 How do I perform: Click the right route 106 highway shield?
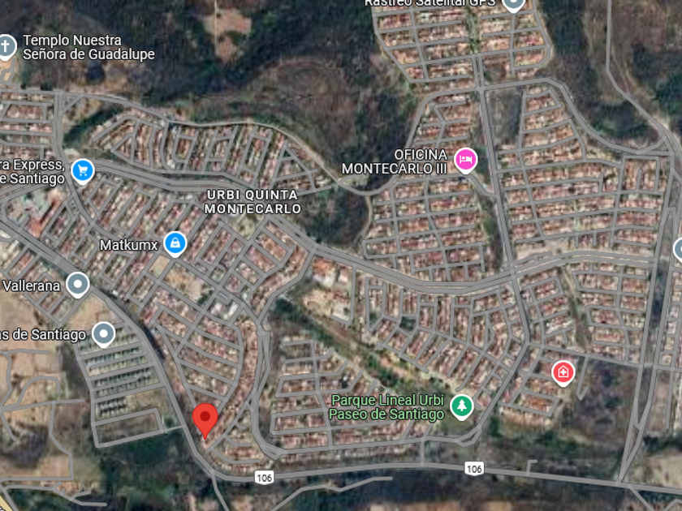(x=473, y=469)
